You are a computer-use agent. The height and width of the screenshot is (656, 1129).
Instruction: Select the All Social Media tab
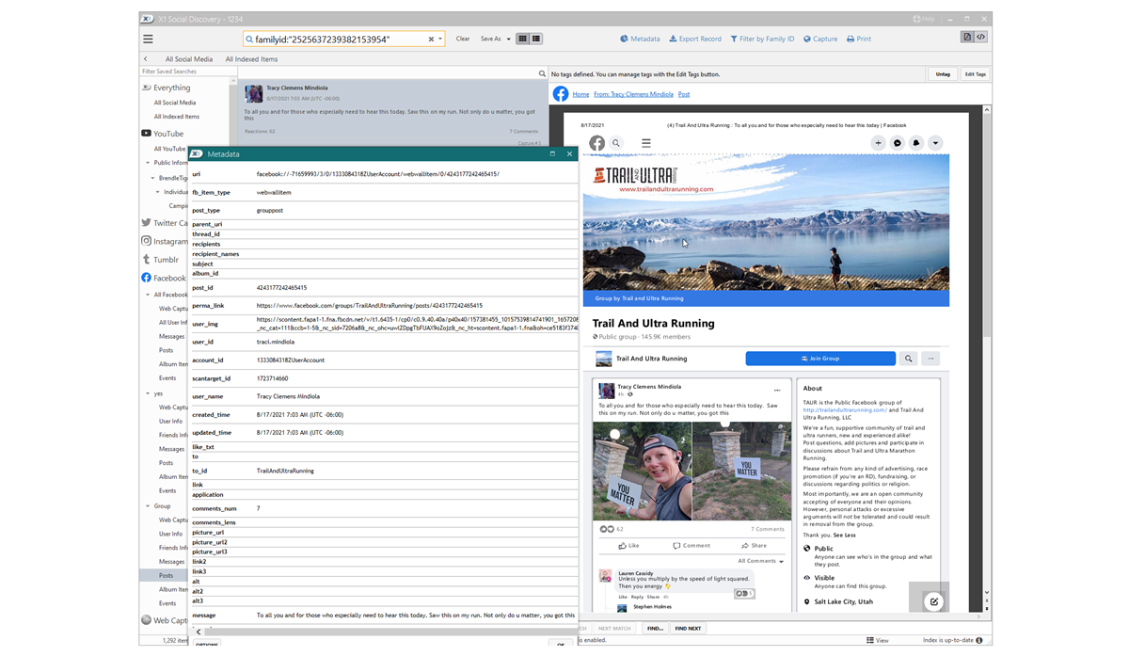coord(188,59)
